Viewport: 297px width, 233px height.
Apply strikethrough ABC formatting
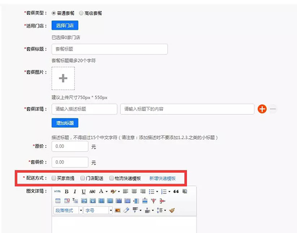(x=92, y=191)
